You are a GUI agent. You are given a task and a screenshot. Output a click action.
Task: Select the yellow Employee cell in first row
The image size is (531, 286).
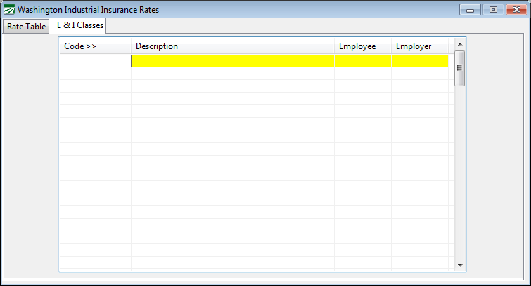(363, 61)
